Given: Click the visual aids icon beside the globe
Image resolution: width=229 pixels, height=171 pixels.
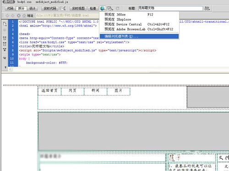Looking at the screenshot, I should [x=110, y=8].
